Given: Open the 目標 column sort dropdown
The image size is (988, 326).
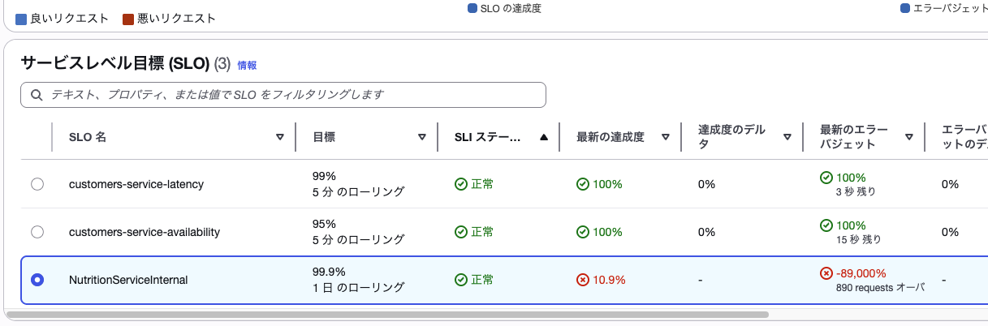Looking at the screenshot, I should (x=422, y=137).
